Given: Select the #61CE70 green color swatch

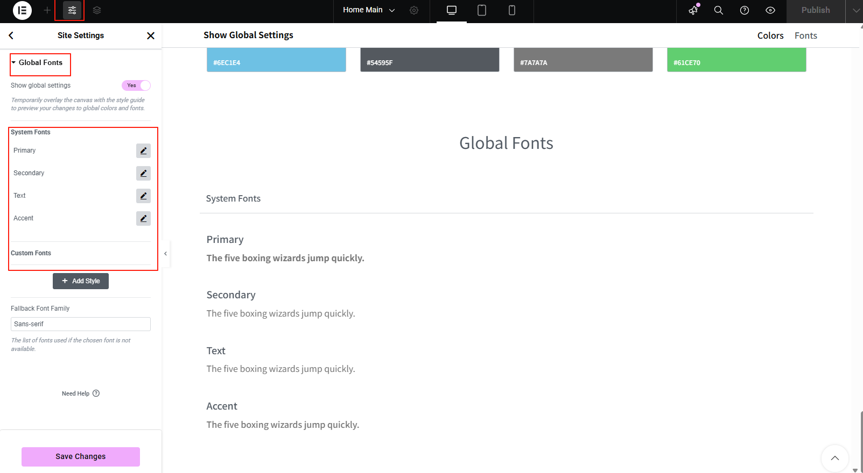Looking at the screenshot, I should (736, 60).
